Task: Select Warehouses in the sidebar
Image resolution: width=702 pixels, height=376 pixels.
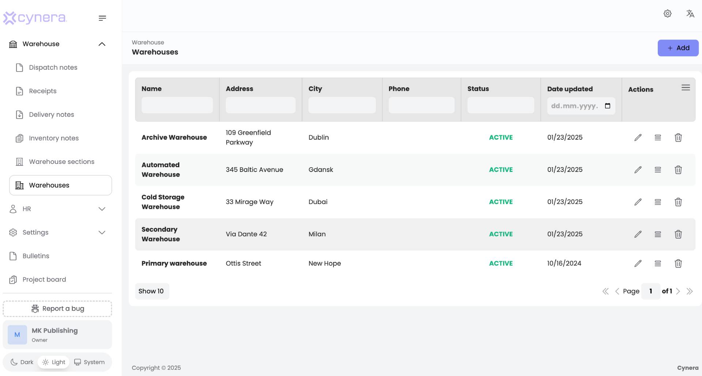Action: coord(60,185)
